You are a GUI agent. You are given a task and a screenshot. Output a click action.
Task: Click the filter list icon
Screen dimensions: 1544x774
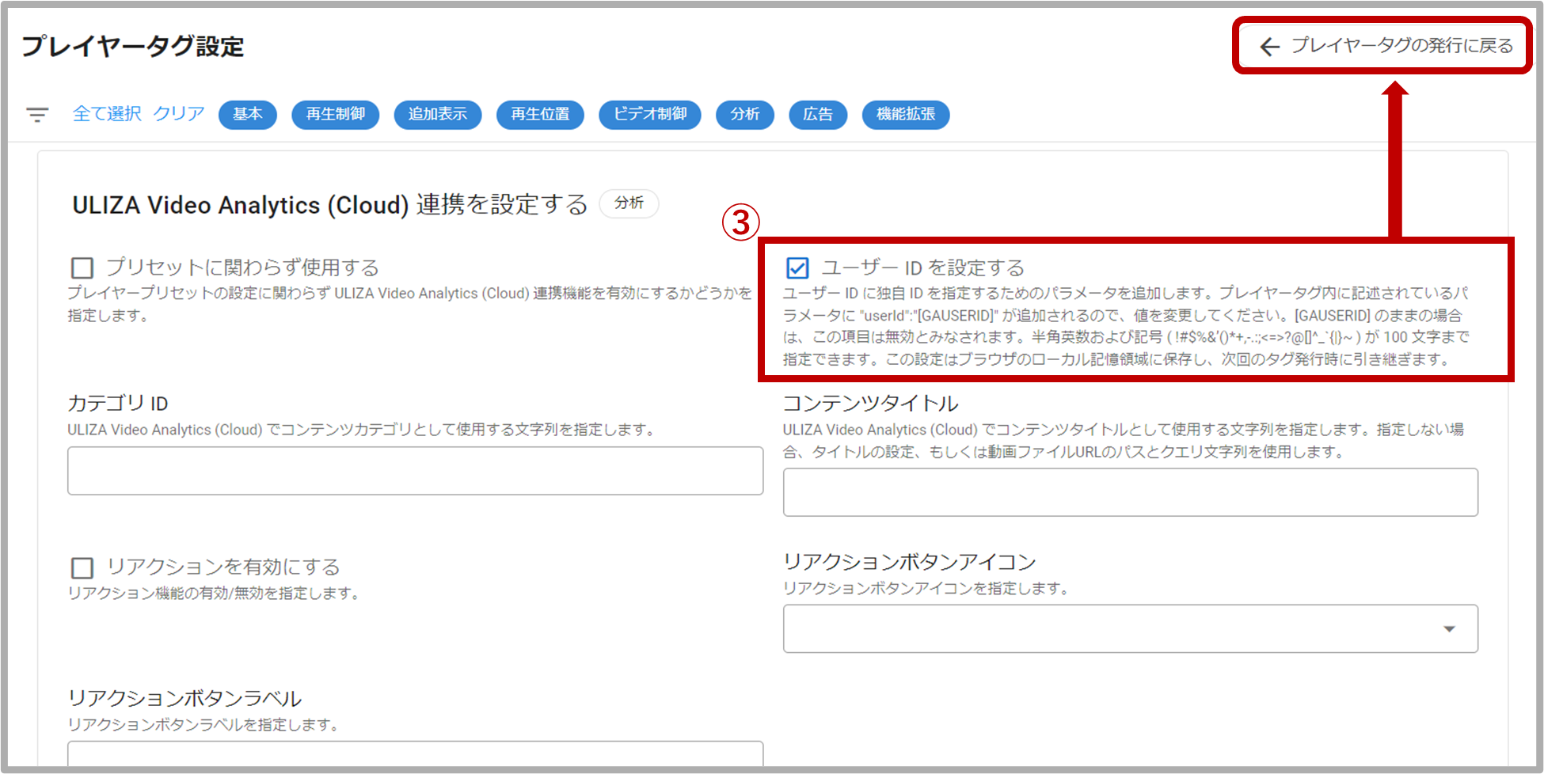(37, 115)
